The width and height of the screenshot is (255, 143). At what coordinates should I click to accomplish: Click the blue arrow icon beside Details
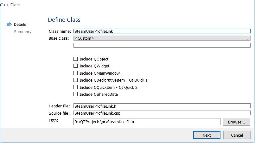coord(9,25)
